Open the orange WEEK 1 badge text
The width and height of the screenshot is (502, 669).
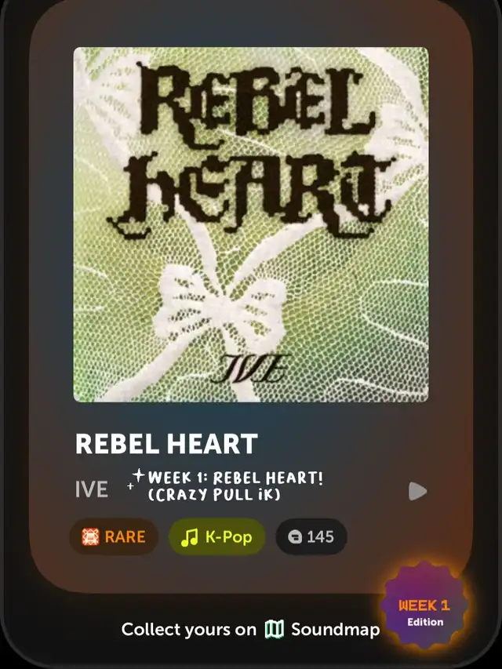pyautogui.click(x=424, y=605)
